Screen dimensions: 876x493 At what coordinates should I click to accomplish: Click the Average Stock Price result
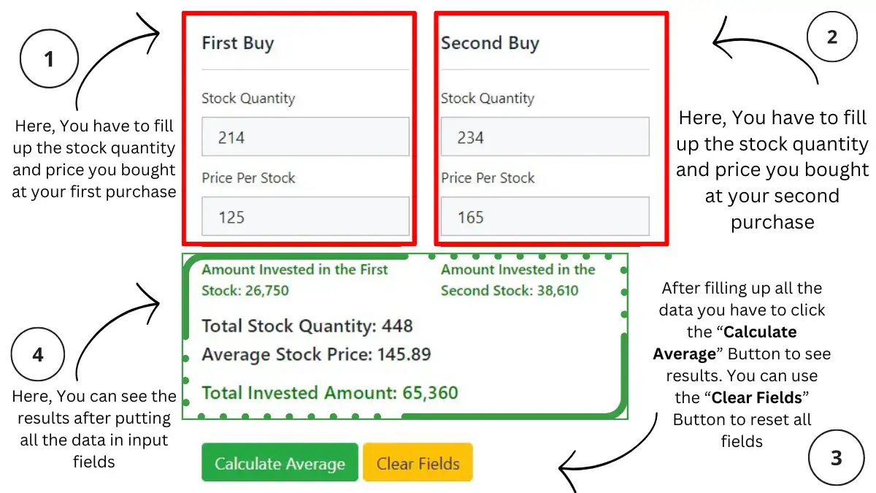click(316, 355)
